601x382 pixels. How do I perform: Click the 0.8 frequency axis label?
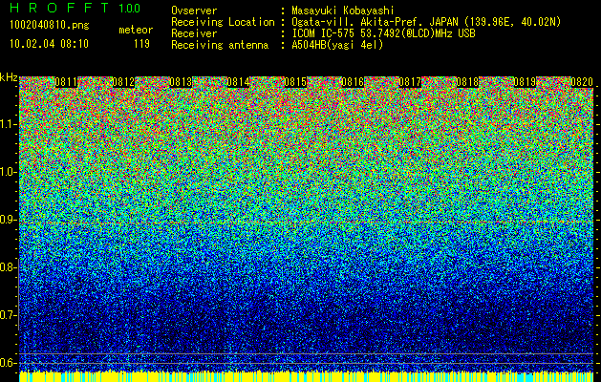point(9,267)
